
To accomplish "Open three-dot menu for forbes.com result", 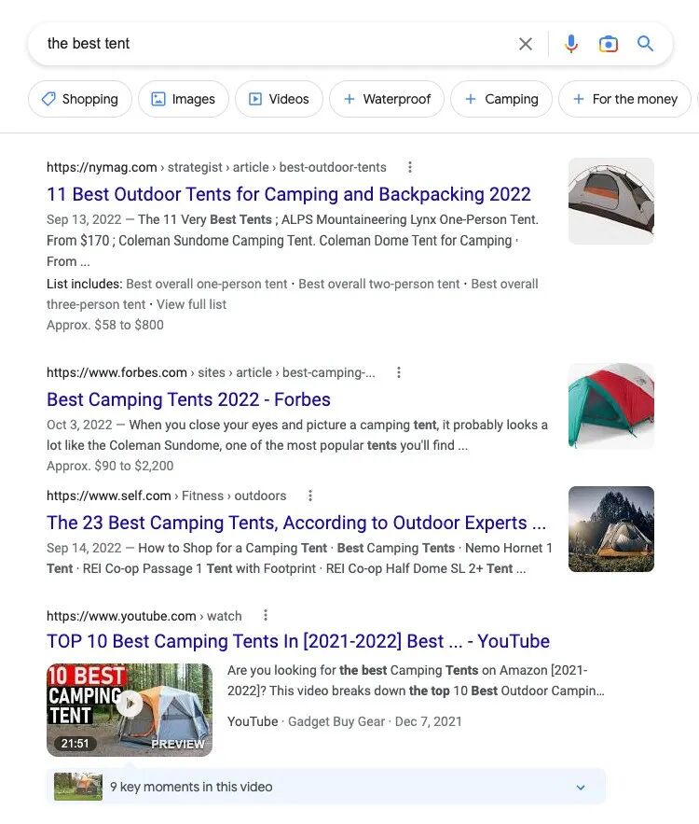I will pyautogui.click(x=399, y=372).
